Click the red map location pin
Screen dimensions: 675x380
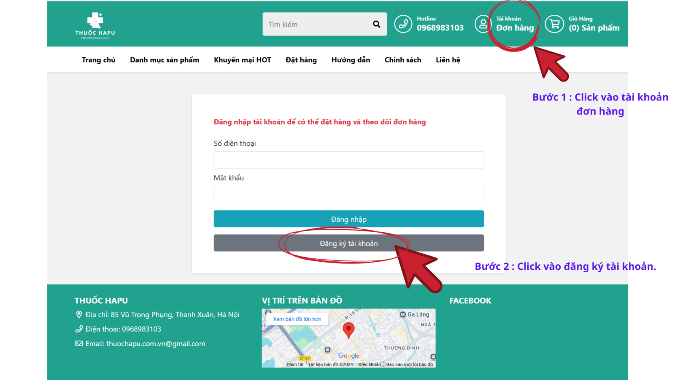pos(348,329)
